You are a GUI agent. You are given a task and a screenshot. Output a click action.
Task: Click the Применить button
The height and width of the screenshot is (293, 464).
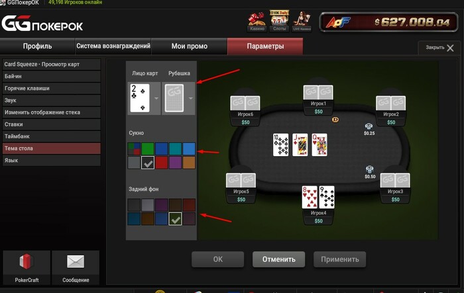click(x=339, y=259)
